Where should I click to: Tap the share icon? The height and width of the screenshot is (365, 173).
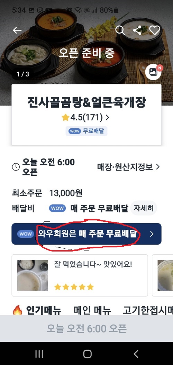pyautogui.click(x=137, y=30)
